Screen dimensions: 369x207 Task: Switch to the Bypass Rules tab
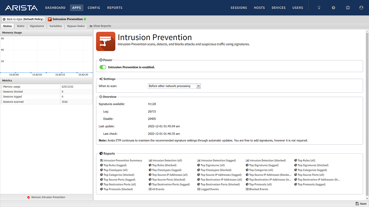pyautogui.click(x=76, y=26)
